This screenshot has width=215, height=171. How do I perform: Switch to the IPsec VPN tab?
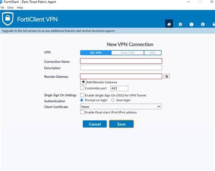(127, 52)
